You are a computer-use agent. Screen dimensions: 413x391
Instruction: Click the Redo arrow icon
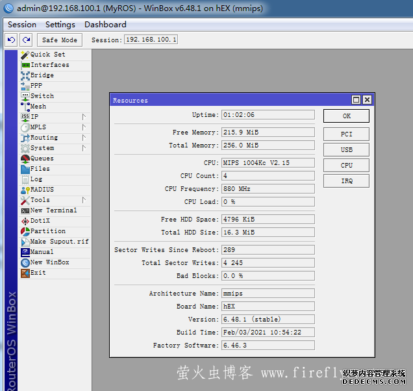(26, 40)
